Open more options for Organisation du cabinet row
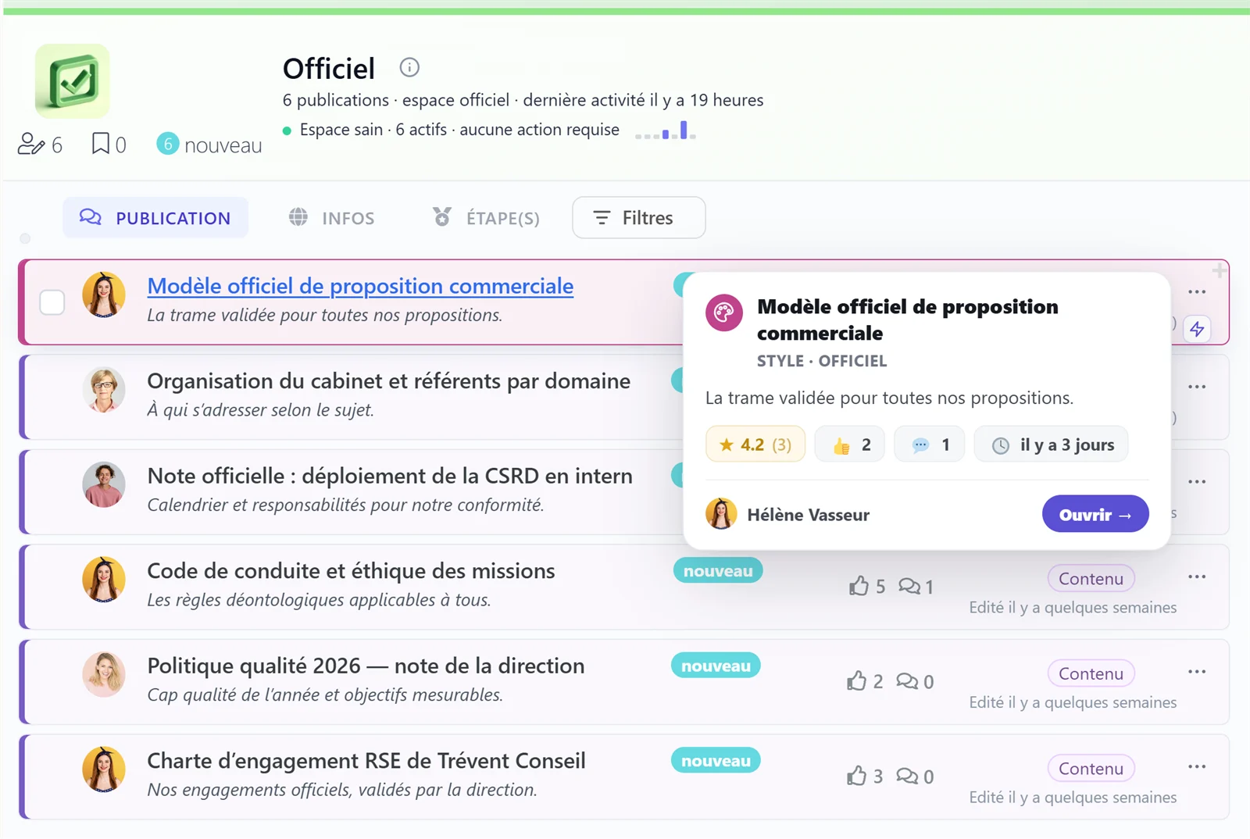The width and height of the screenshot is (1250, 839). (x=1197, y=387)
